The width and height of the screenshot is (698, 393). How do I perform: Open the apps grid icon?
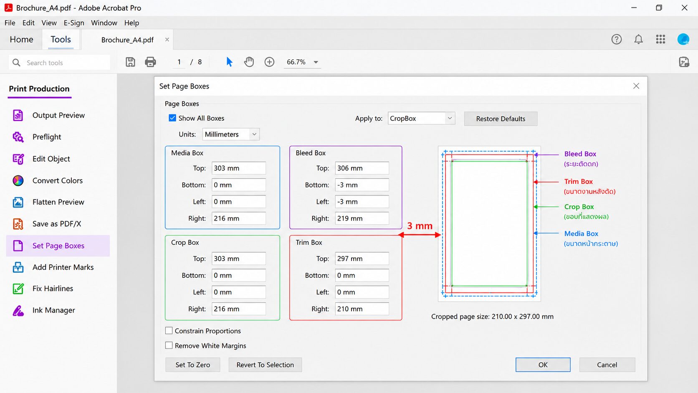[660, 39]
